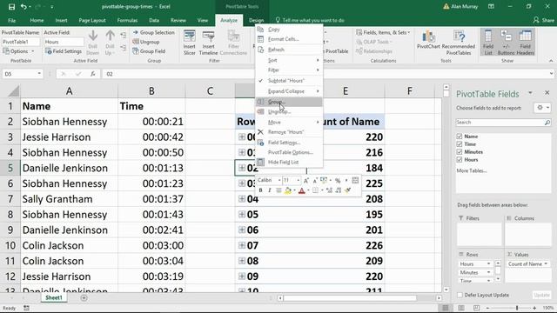Toggle the Field Headers button

pyautogui.click(x=525, y=43)
